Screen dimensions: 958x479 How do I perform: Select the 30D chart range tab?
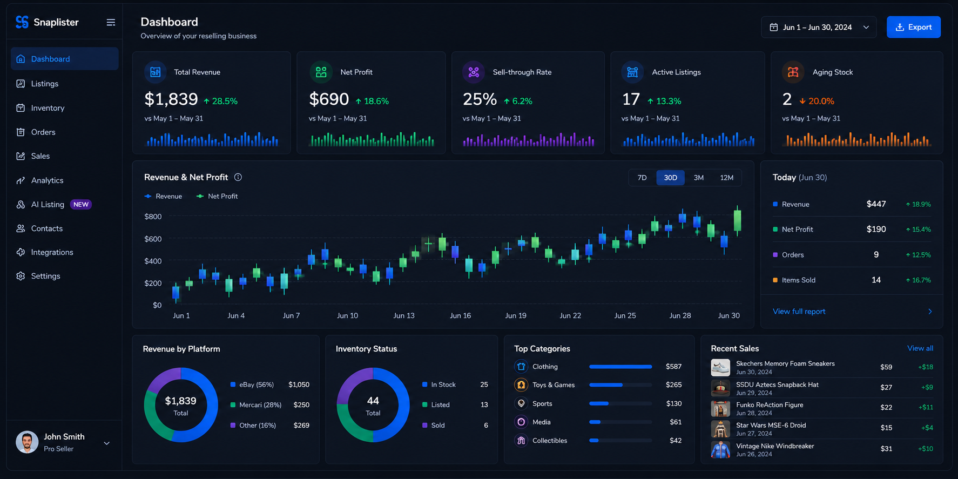671,178
